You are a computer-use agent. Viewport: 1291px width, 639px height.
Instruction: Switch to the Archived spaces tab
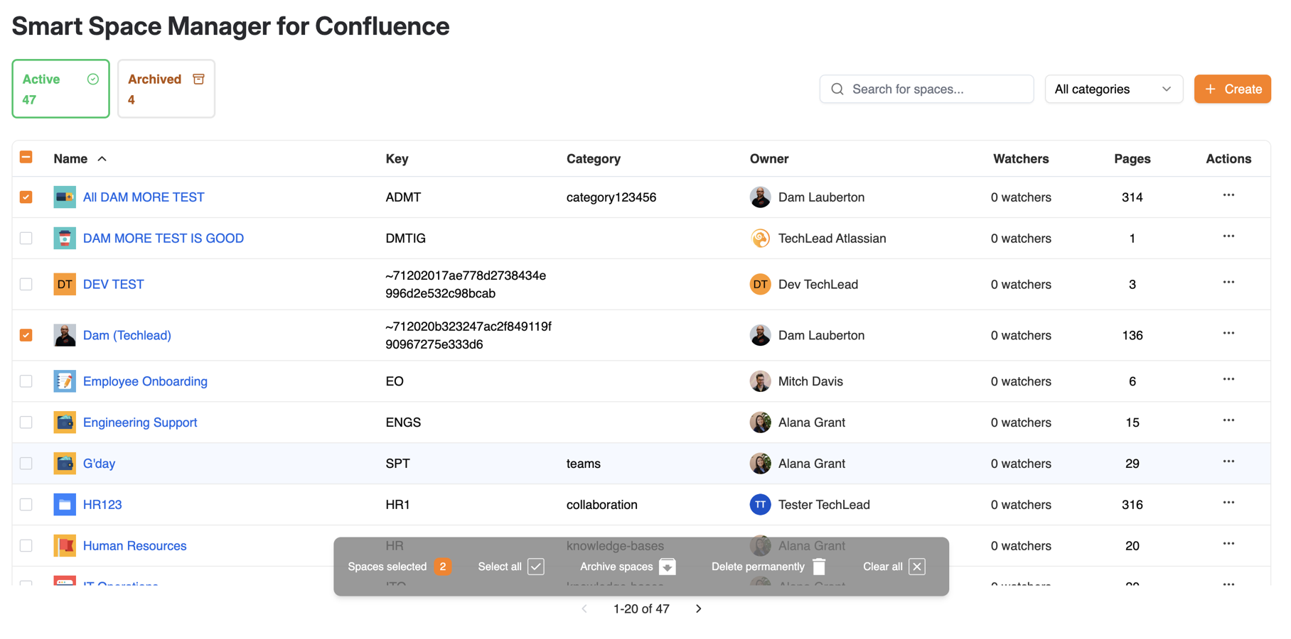[166, 89]
